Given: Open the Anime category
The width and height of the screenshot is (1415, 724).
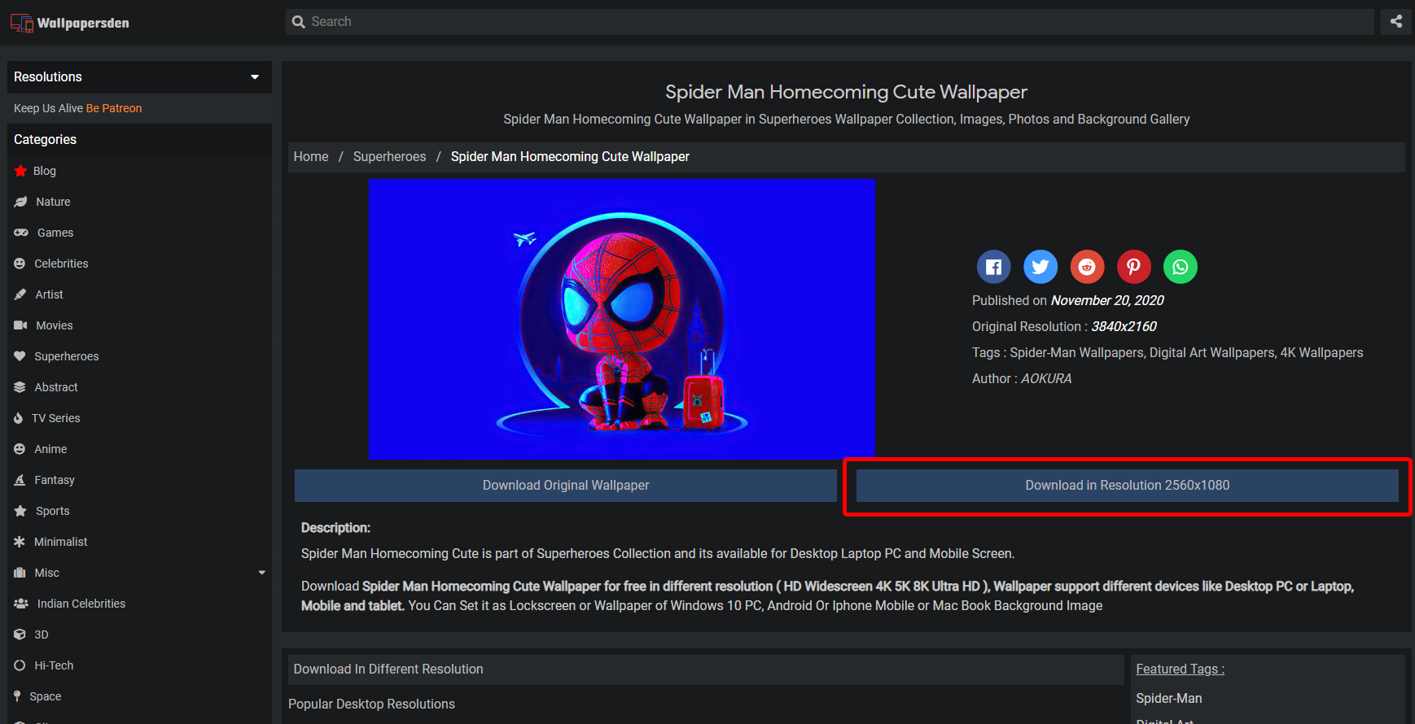Looking at the screenshot, I should [50, 449].
